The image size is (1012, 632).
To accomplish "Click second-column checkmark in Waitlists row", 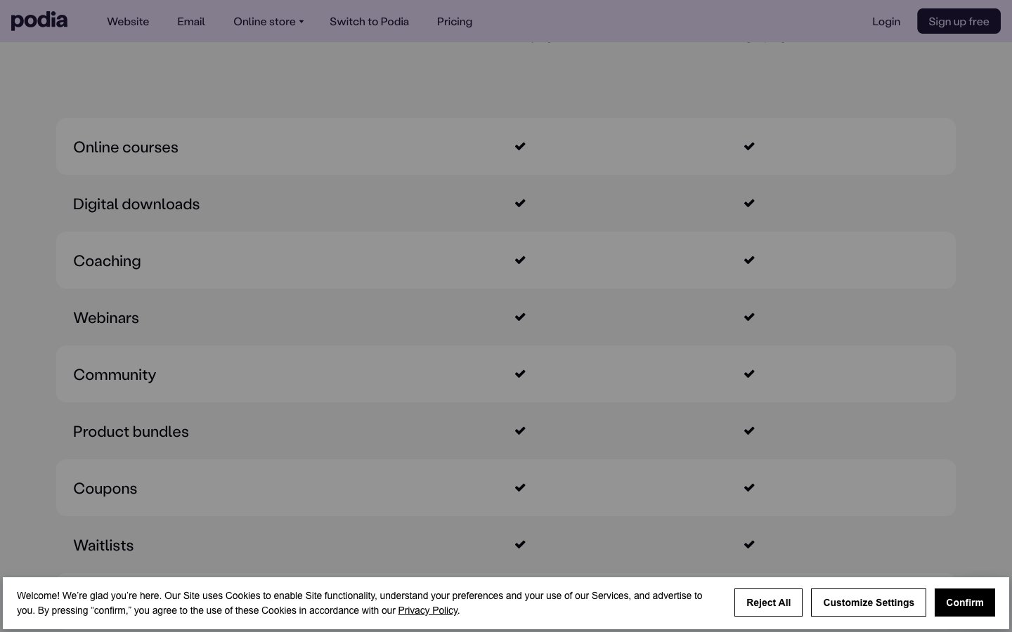I will click(749, 544).
